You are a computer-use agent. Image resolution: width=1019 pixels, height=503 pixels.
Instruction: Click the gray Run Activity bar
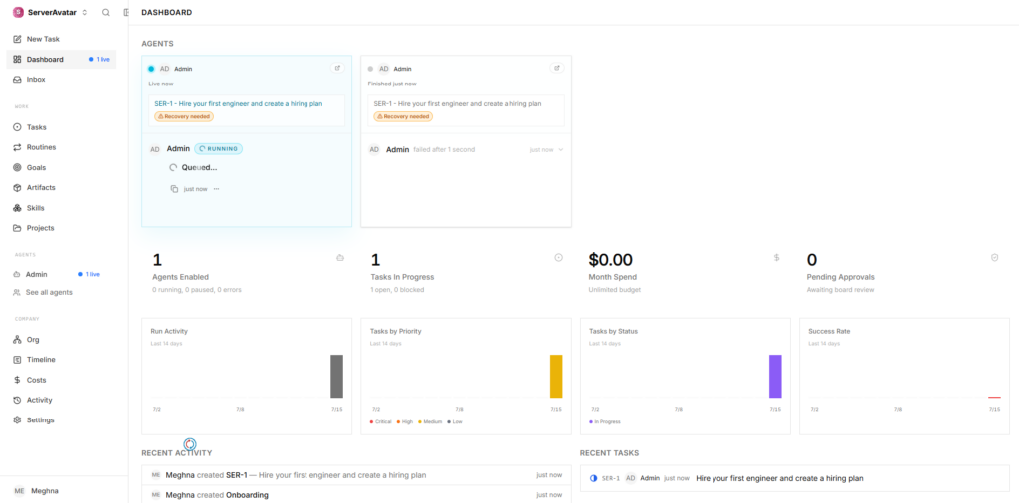(x=336, y=376)
